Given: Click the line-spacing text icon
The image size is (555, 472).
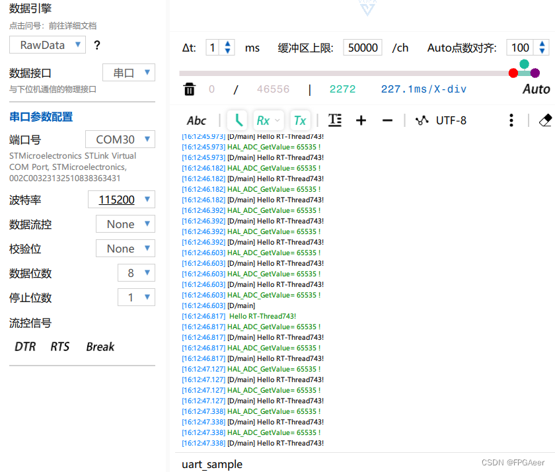Looking at the screenshot, I should point(334,120).
